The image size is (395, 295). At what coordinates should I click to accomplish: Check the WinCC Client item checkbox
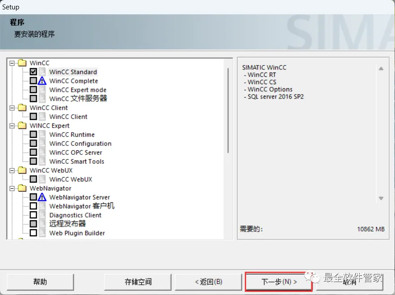click(x=33, y=116)
